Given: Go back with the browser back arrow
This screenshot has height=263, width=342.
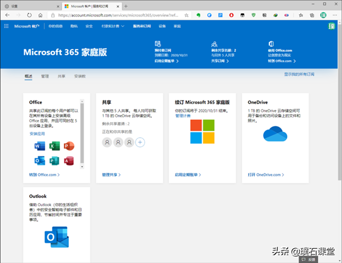Looking at the screenshot, I should 7,15.
